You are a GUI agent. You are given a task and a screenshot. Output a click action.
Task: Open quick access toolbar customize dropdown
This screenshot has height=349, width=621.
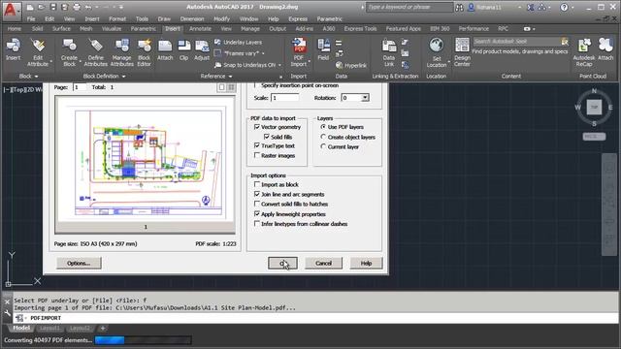[121, 7]
